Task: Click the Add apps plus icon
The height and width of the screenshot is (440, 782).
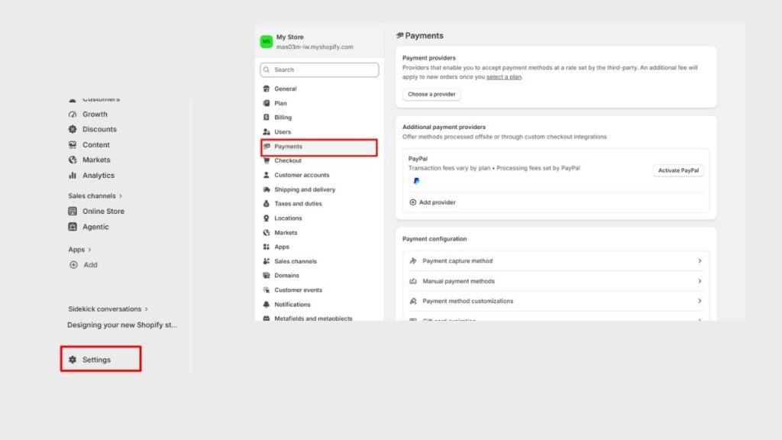Action: click(73, 265)
